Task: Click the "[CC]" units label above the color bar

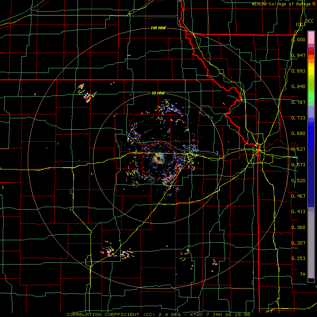Action: click(x=300, y=24)
